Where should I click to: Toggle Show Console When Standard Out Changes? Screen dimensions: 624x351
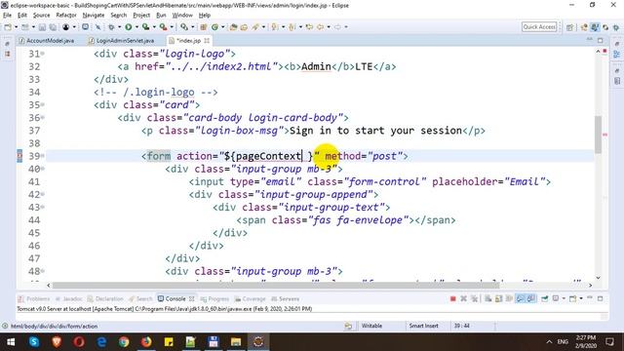[520, 298]
